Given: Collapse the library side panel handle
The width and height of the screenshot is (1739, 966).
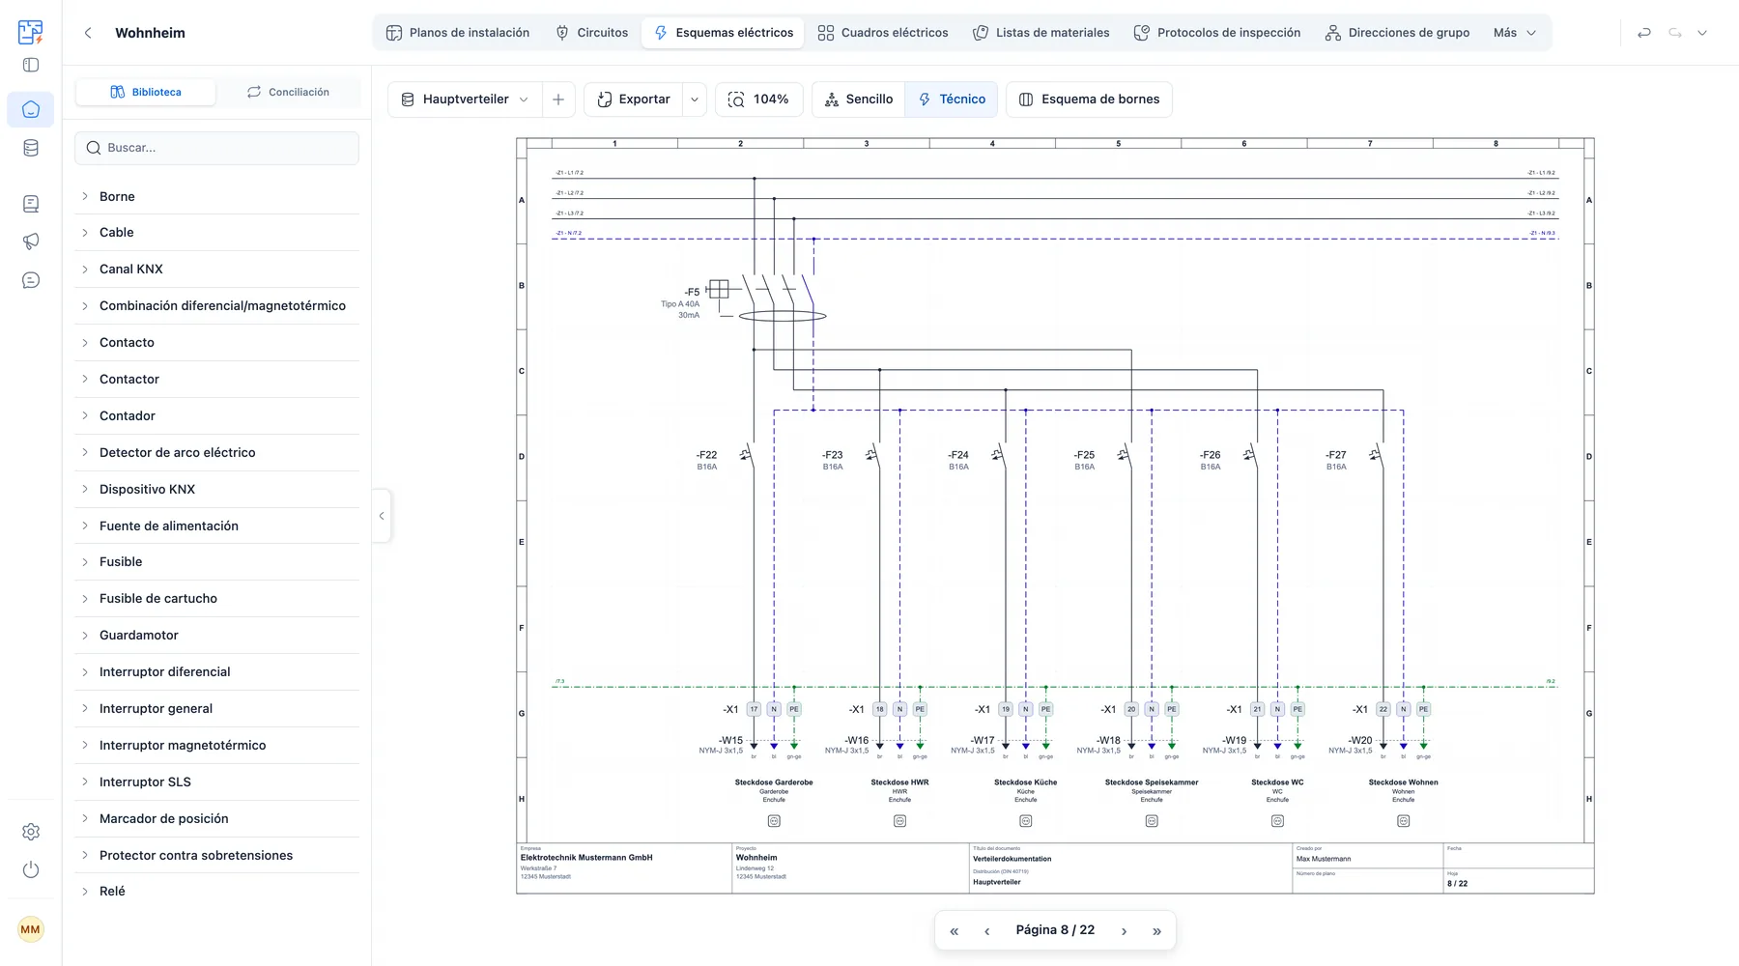Looking at the screenshot, I should (x=382, y=516).
